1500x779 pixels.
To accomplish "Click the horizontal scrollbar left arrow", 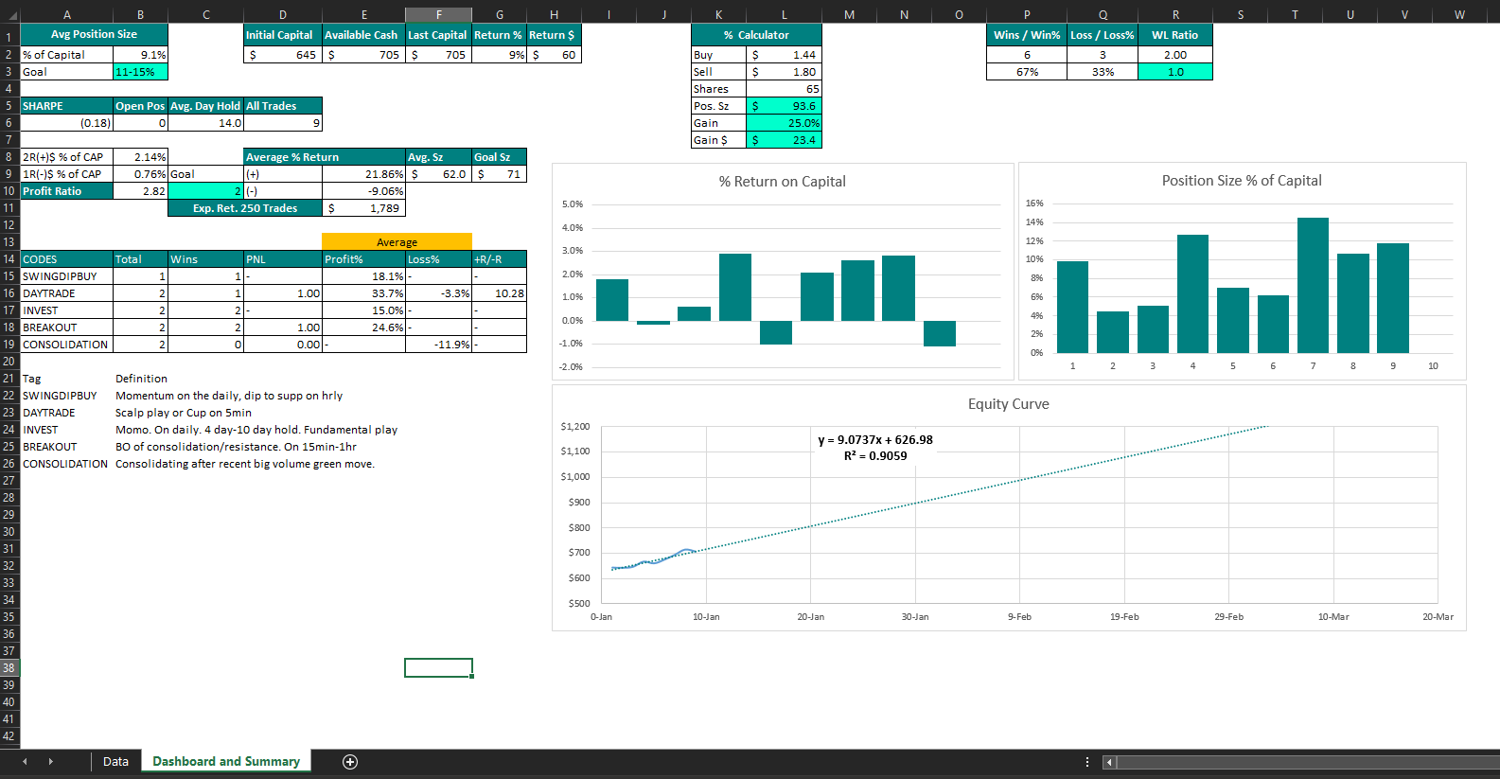I will [1110, 762].
